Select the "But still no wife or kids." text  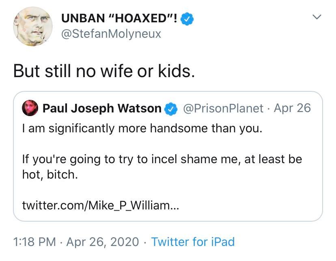104,71
